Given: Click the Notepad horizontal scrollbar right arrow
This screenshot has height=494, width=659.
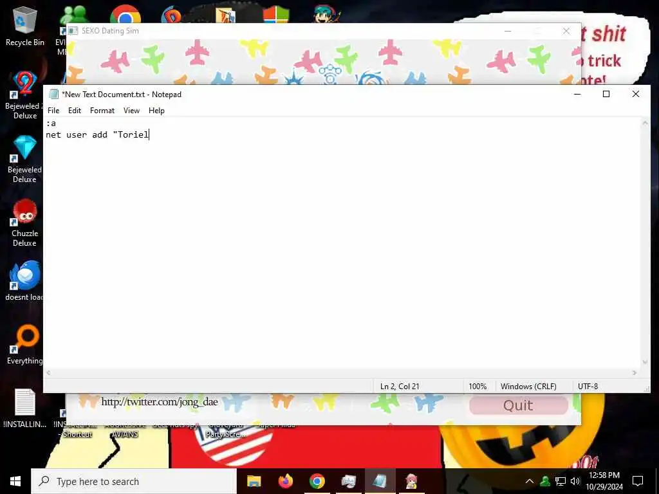Looking at the screenshot, I should click(635, 372).
